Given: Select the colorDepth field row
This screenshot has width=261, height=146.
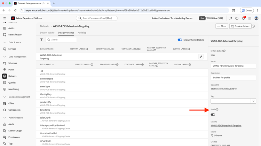Looking at the screenshot, I should click(122, 119).
